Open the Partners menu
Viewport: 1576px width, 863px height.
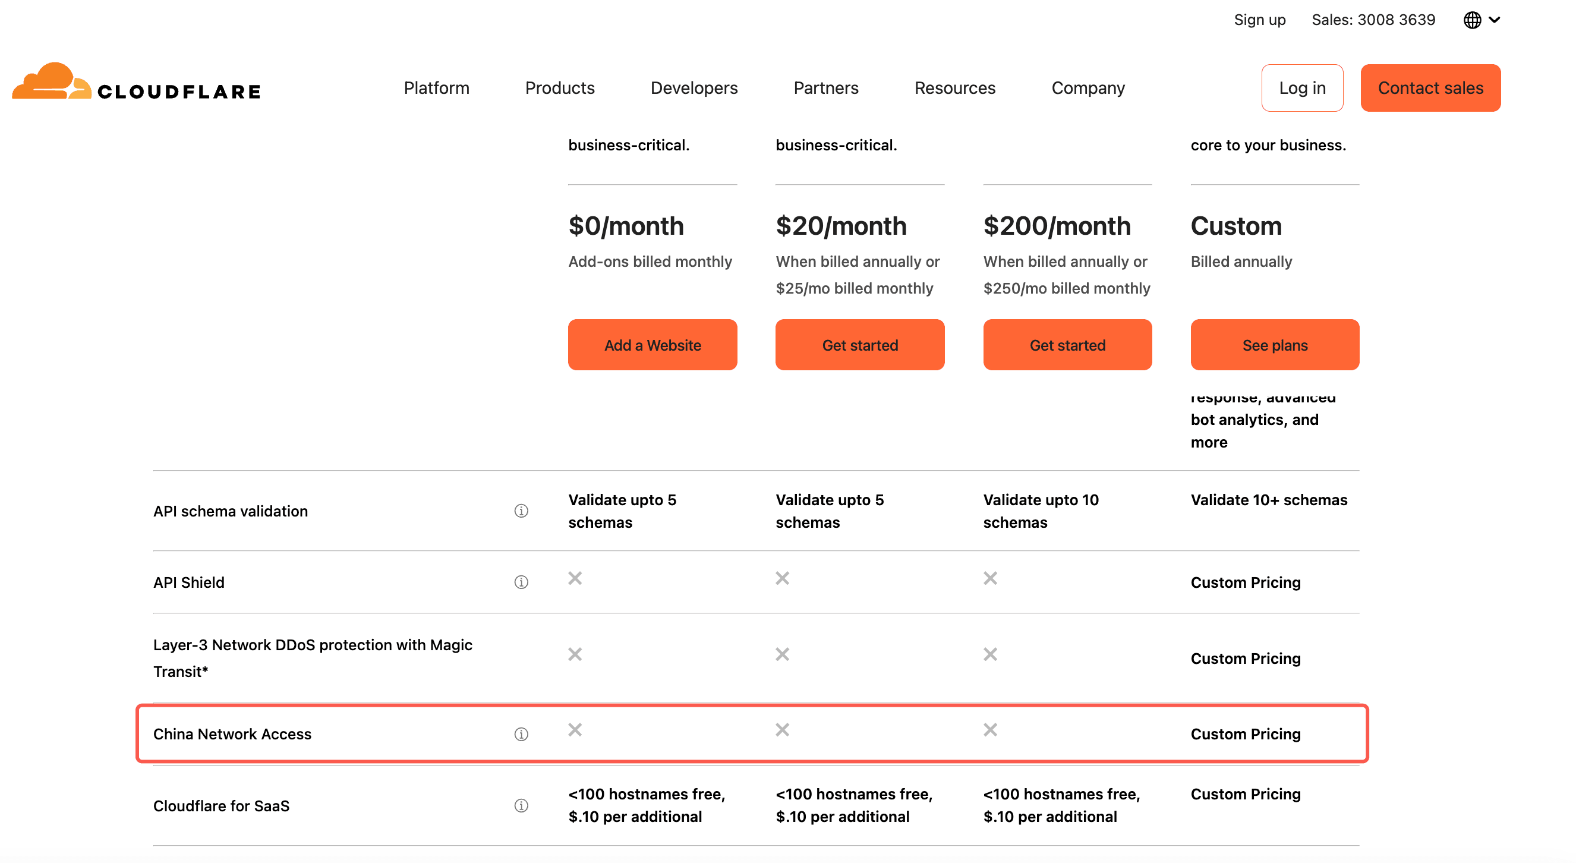coord(826,88)
